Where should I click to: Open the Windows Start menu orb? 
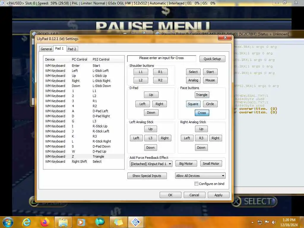pyautogui.click(x=8, y=222)
